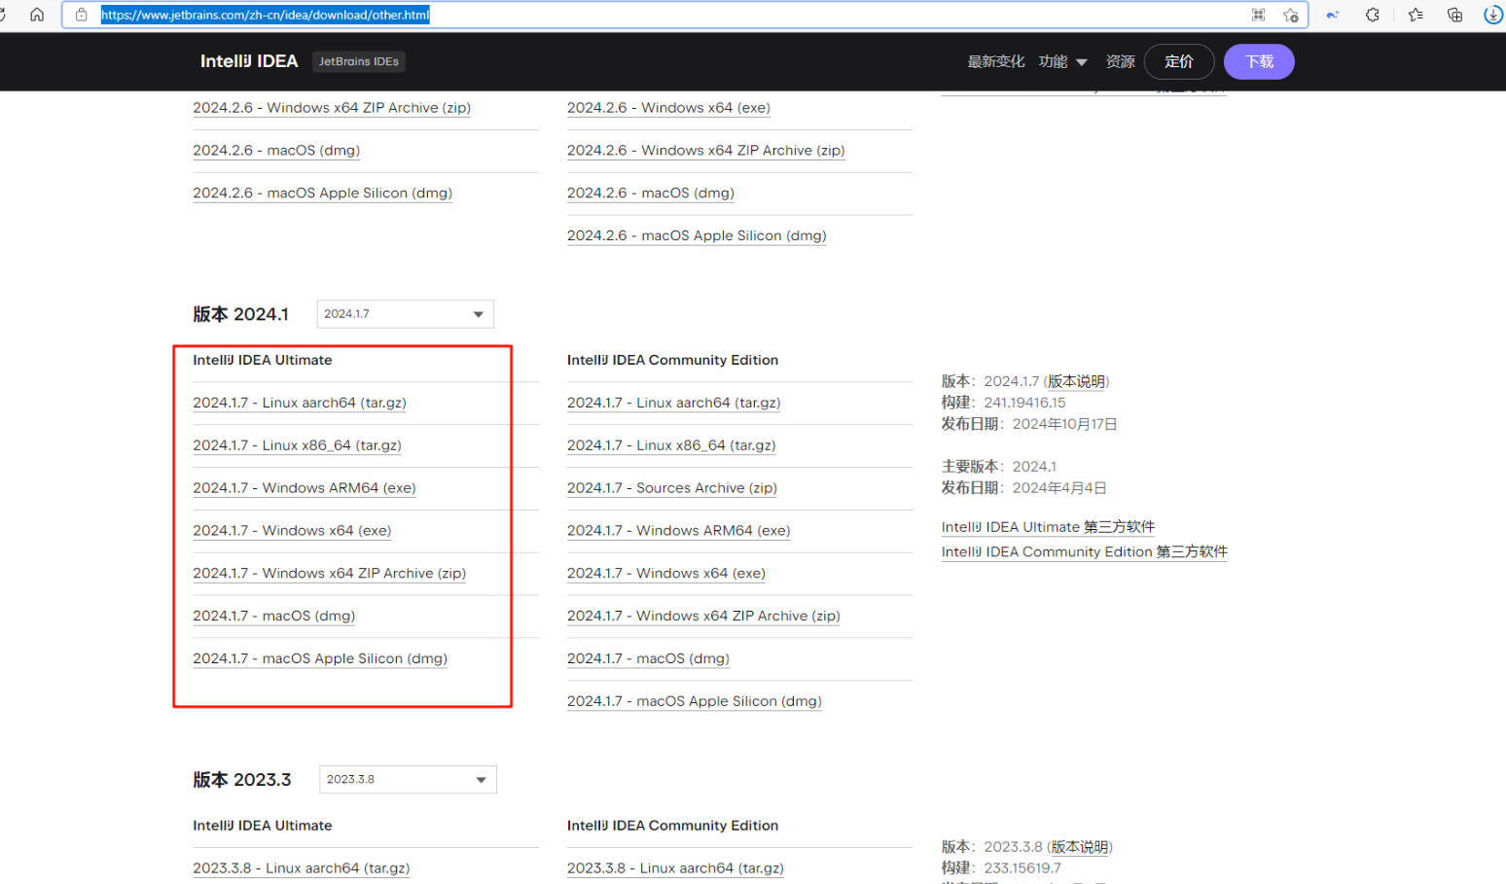Download Community 2024.2.6 macOS dmg
The height and width of the screenshot is (884, 1506).
click(x=651, y=194)
